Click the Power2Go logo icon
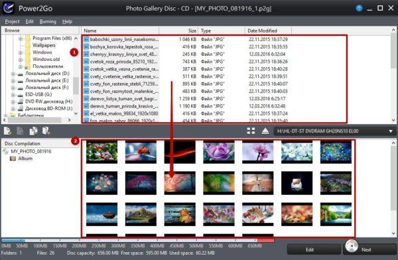The height and width of the screenshot is (260, 398). coord(8,8)
